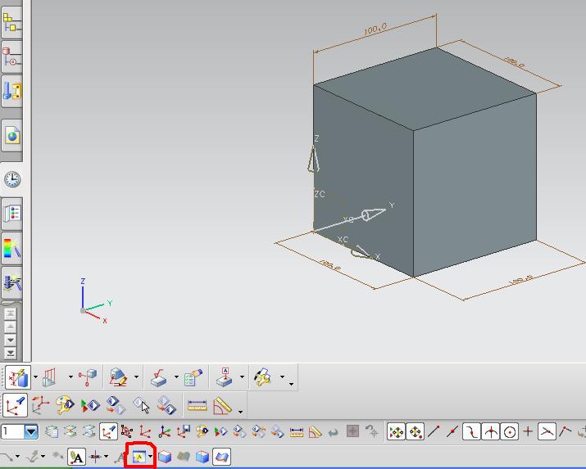
Task: Open the Part Navigator sidebar tab
Action: tap(11, 56)
